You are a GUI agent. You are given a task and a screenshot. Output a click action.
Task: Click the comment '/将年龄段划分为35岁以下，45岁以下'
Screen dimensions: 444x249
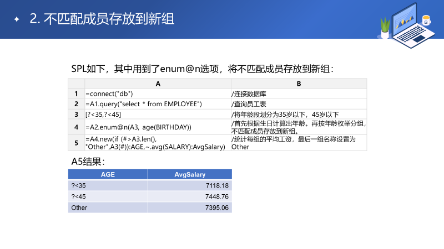(299, 115)
